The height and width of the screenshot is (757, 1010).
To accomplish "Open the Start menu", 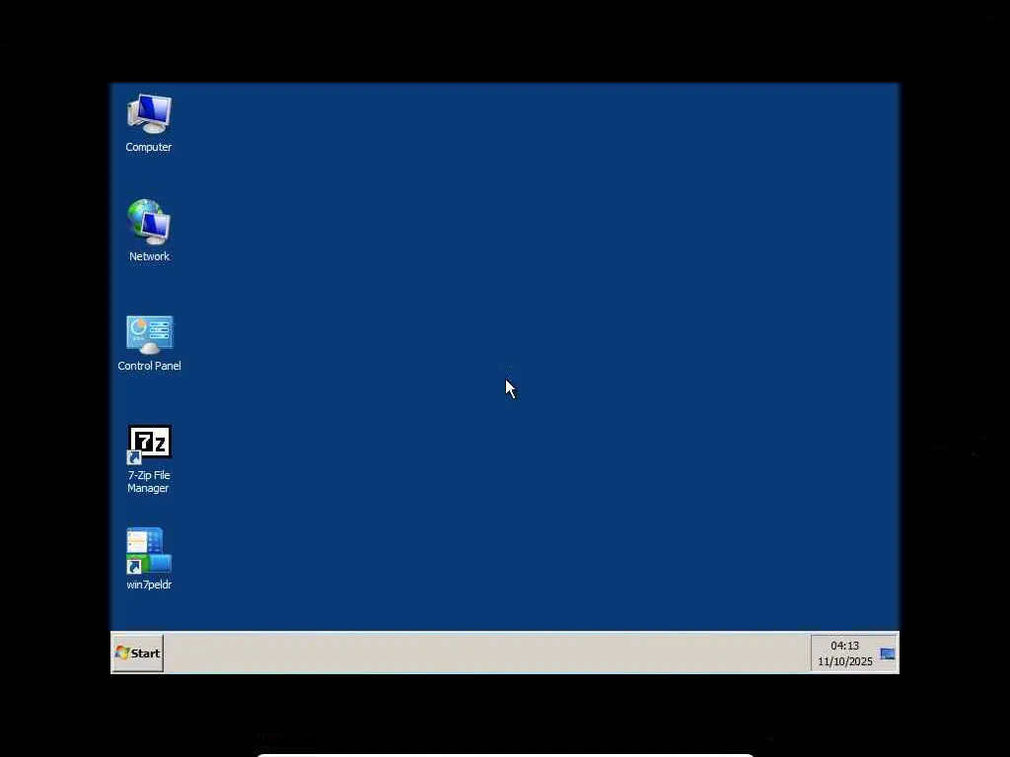I will tap(138, 654).
